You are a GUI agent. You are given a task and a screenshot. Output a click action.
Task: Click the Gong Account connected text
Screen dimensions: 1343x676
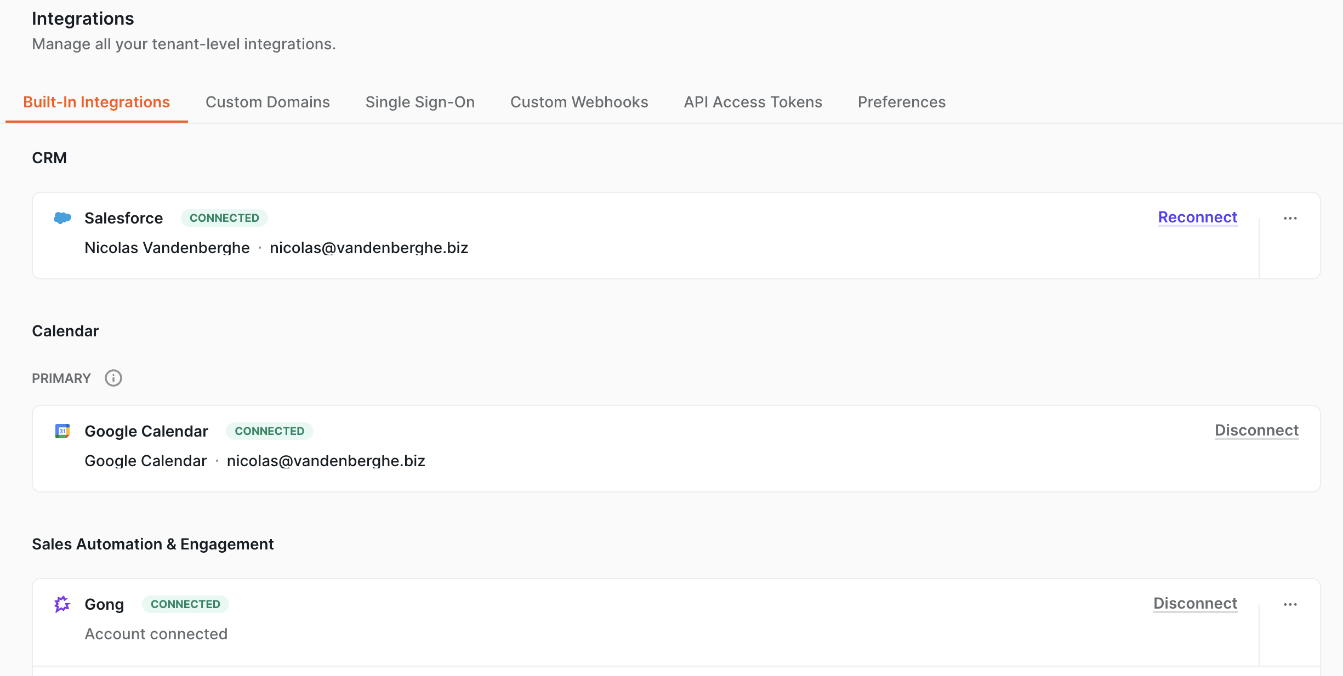pos(156,634)
